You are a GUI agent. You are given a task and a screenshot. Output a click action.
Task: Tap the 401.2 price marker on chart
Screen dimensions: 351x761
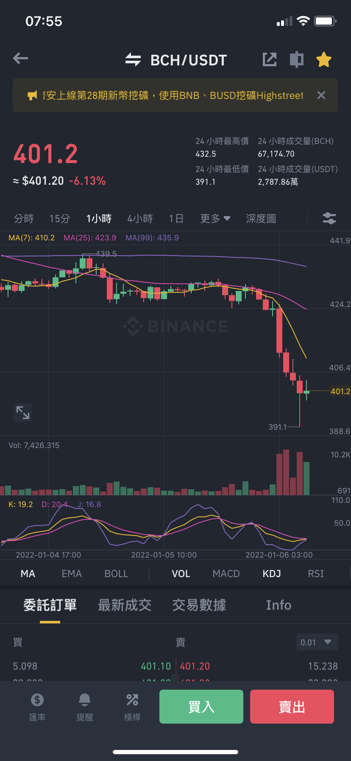tap(340, 391)
